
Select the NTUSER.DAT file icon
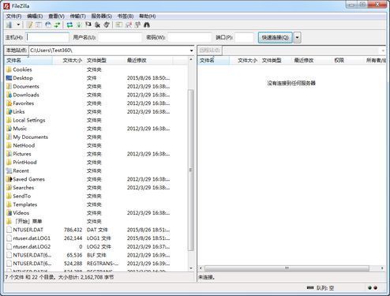(x=9, y=230)
